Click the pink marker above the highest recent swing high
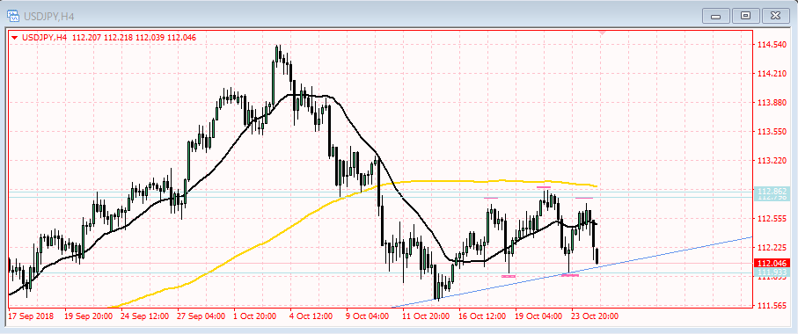 tap(544, 187)
